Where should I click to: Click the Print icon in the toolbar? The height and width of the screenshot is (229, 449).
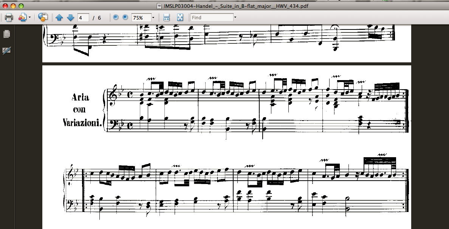[x=9, y=17]
